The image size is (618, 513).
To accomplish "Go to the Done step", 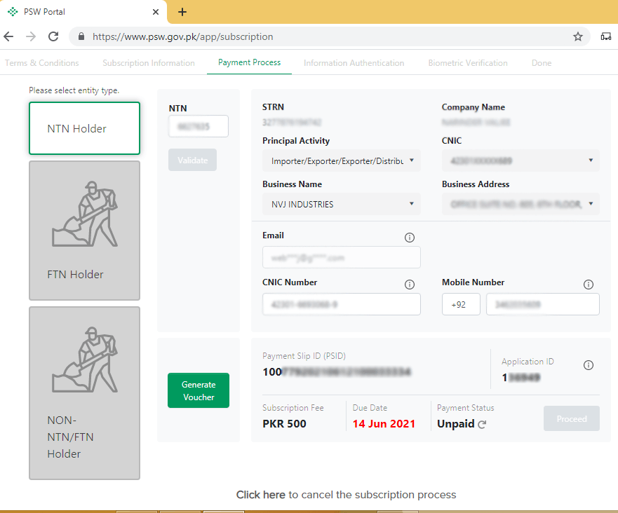I will [542, 63].
